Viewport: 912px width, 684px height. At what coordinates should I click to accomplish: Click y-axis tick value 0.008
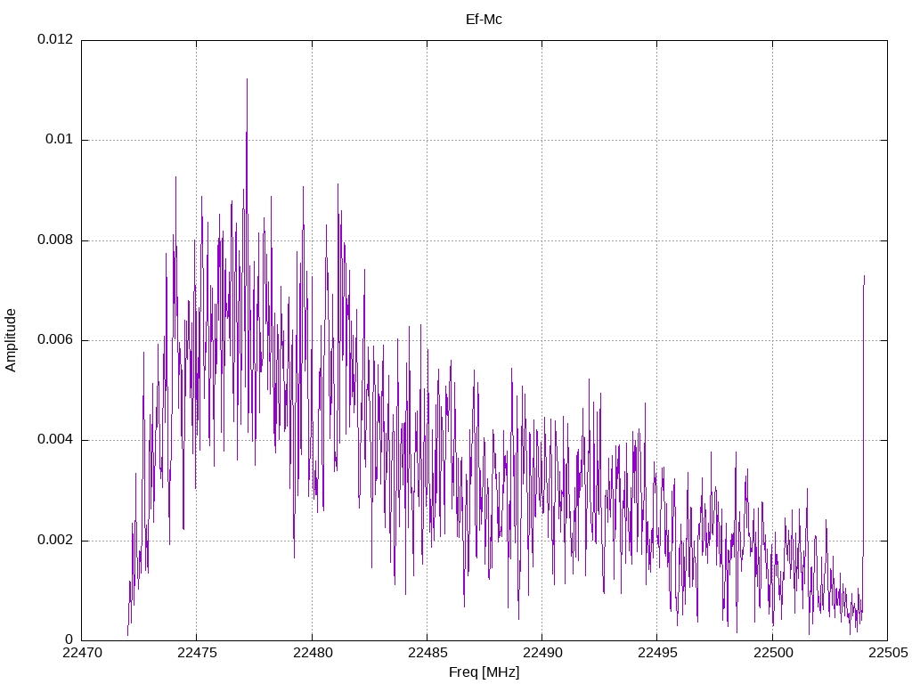55,240
